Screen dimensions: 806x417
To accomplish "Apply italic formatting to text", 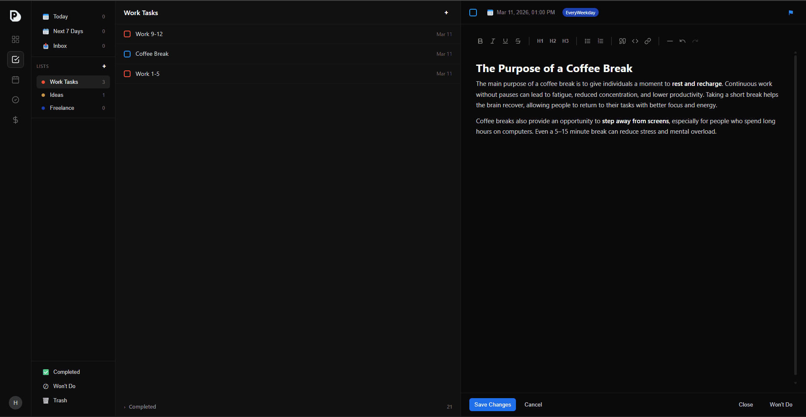I will (x=492, y=41).
